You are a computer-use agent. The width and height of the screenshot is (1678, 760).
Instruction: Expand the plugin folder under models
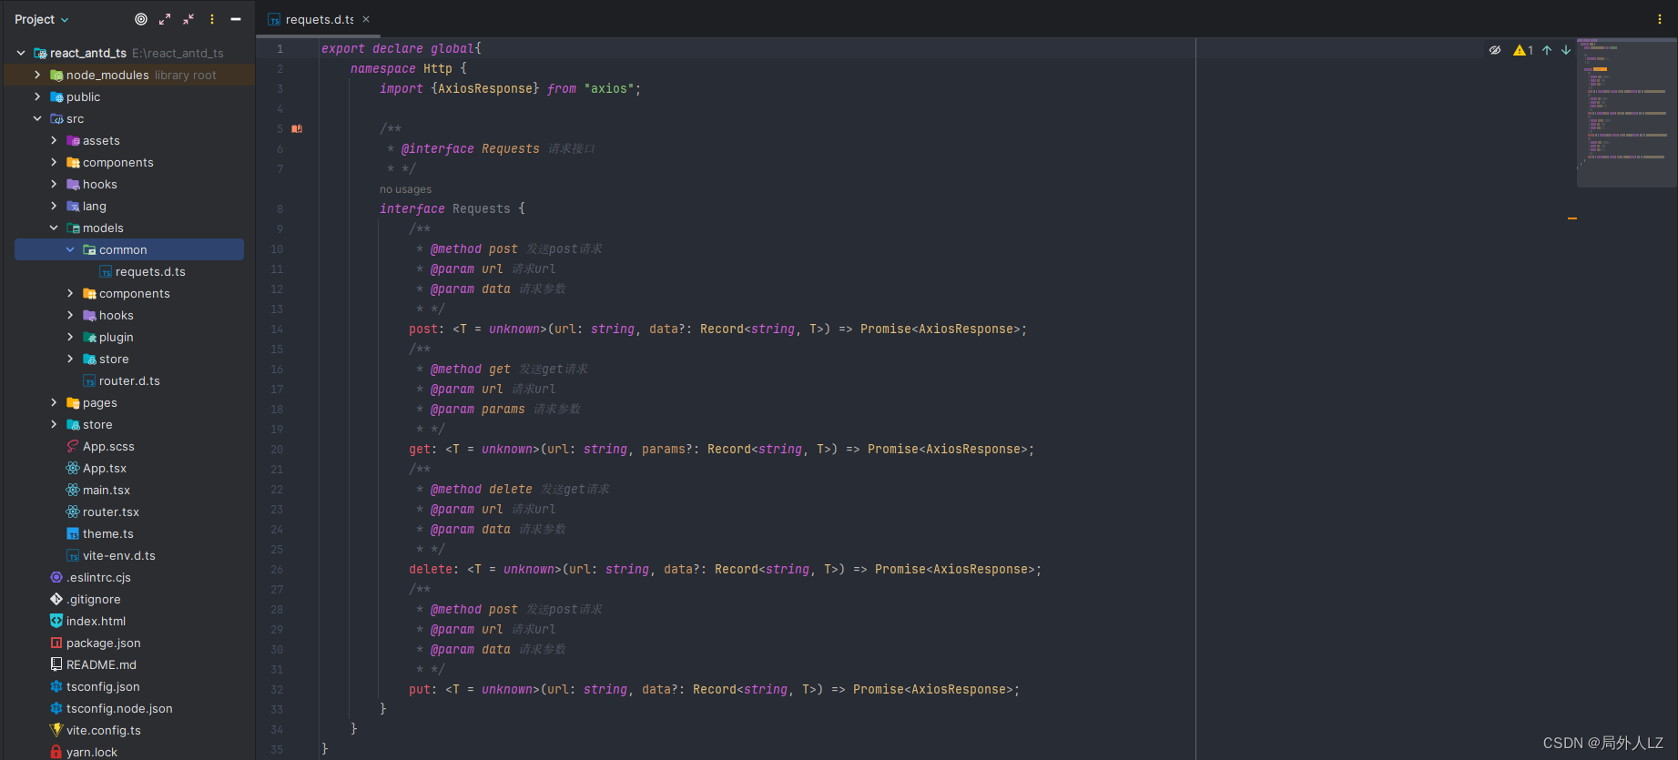(x=70, y=337)
